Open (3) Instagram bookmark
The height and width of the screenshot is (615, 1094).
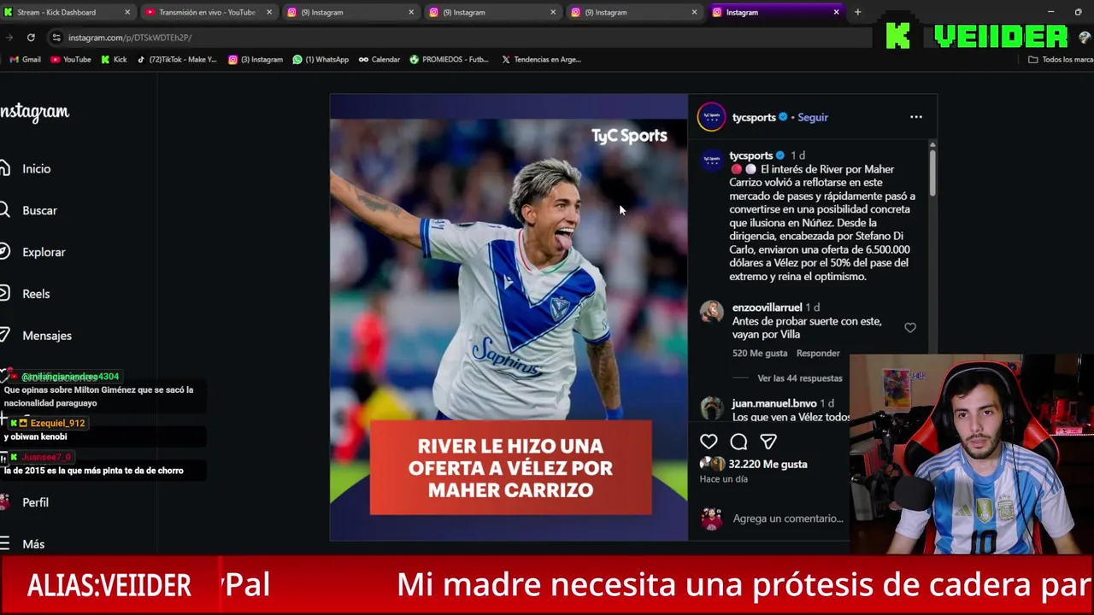click(x=256, y=60)
